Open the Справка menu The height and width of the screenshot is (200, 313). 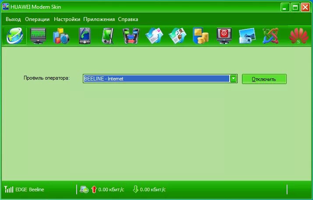(x=128, y=19)
